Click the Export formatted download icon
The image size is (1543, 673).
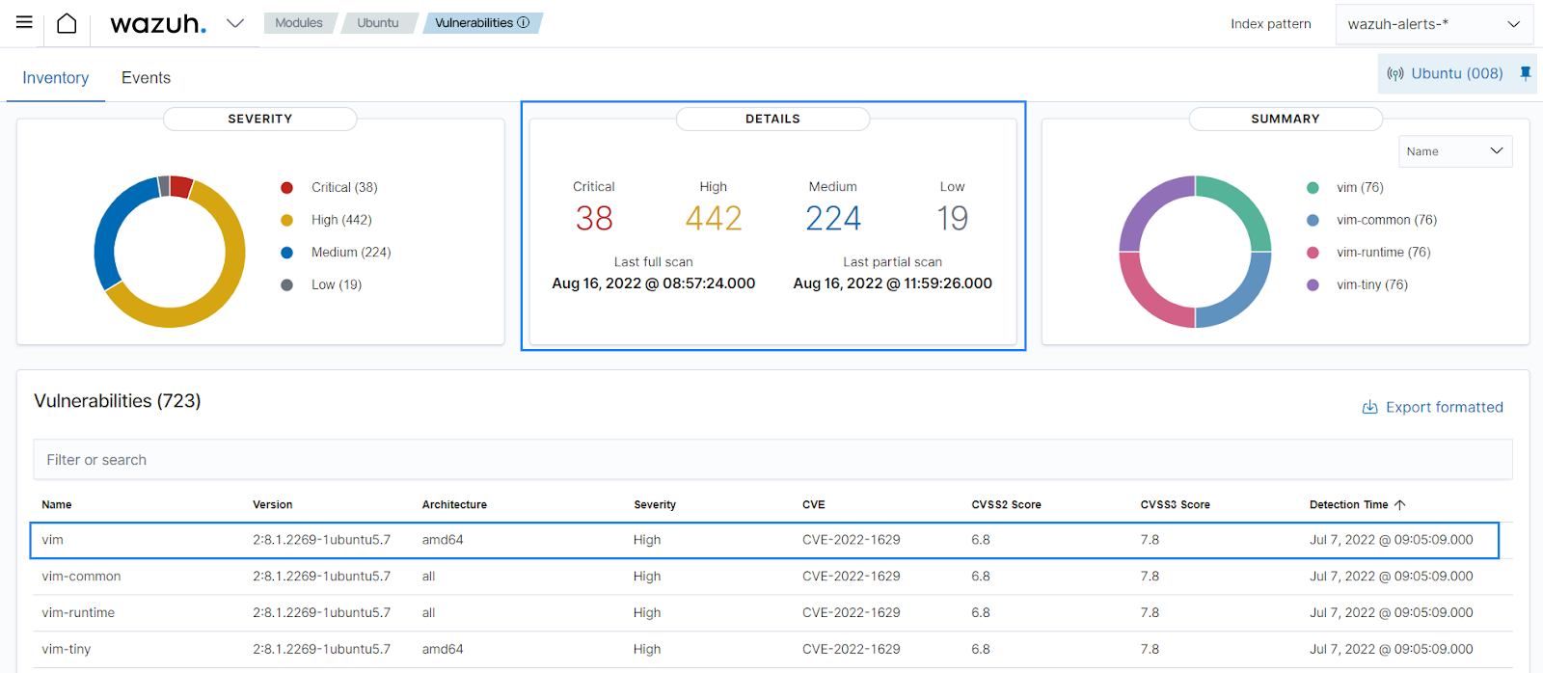tap(1369, 408)
